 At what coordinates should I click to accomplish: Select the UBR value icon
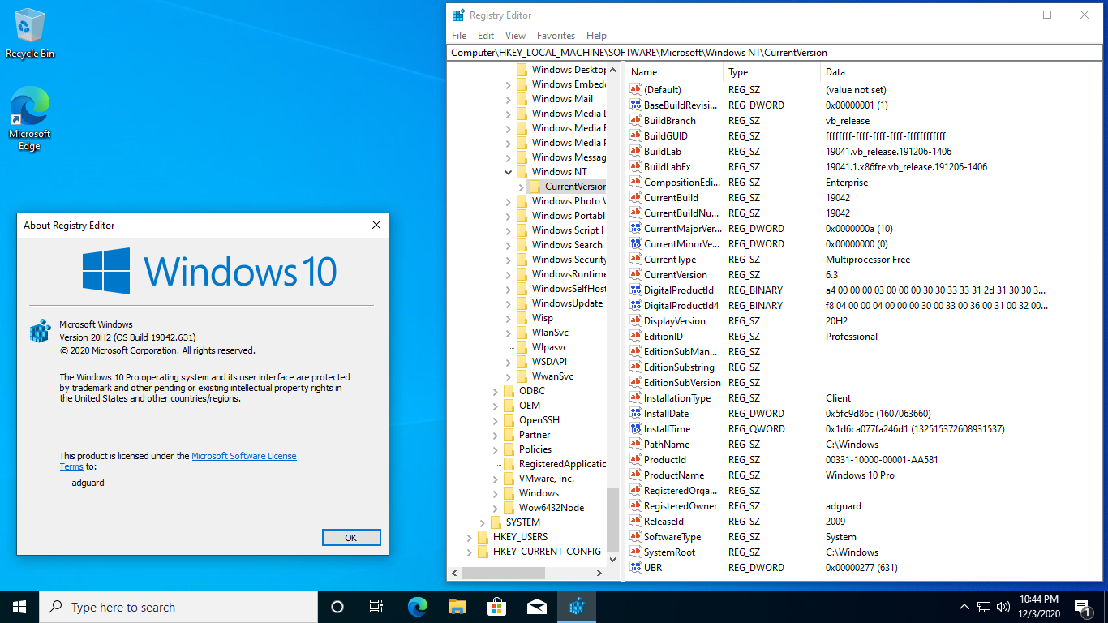click(636, 567)
